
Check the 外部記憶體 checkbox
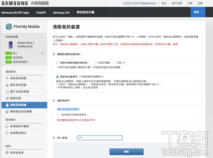(x=95, y=63)
